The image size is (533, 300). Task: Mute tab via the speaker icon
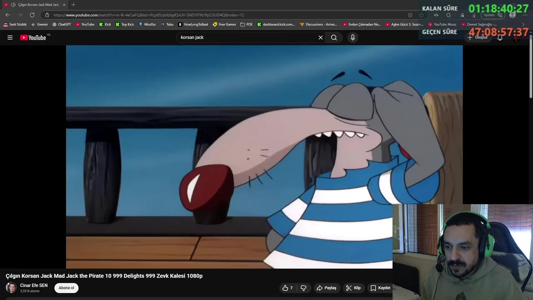[x=13, y=5]
